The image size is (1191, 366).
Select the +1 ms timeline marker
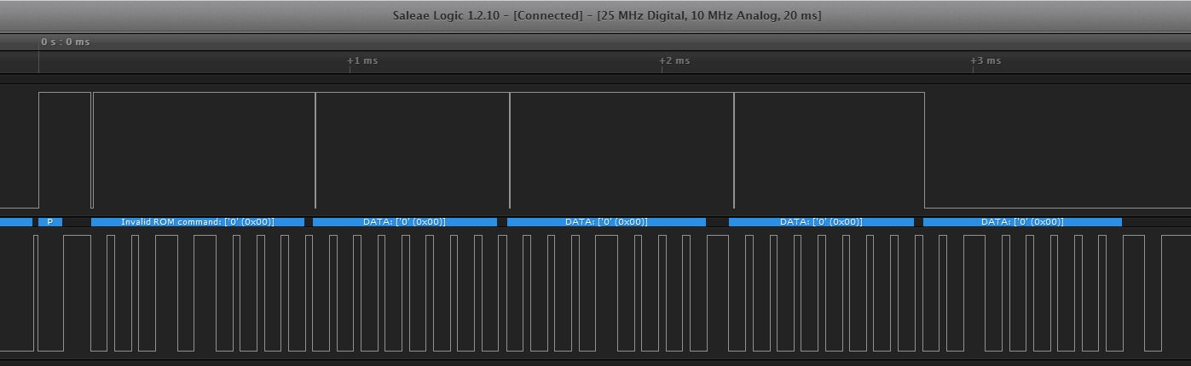coord(362,60)
